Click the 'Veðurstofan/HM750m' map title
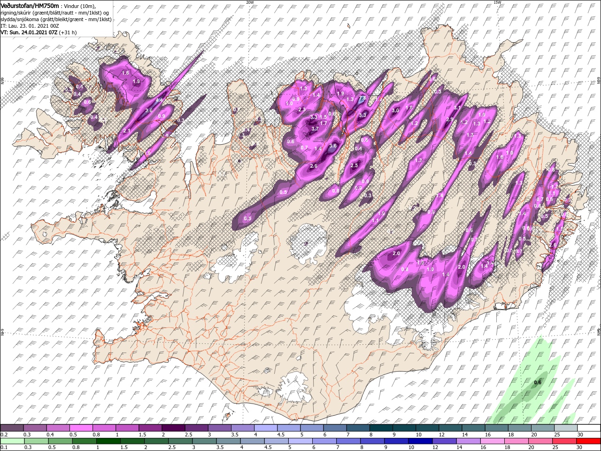Screen dimensions: 601x451 tap(30, 5)
